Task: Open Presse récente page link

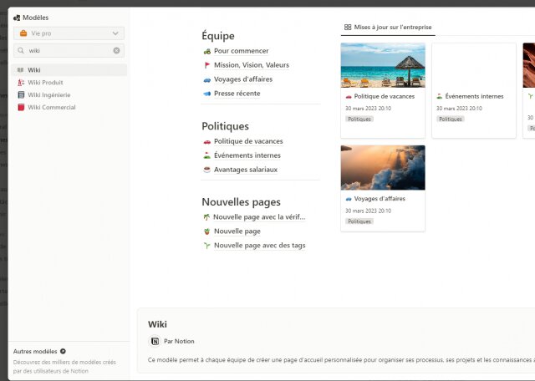Action: click(237, 94)
